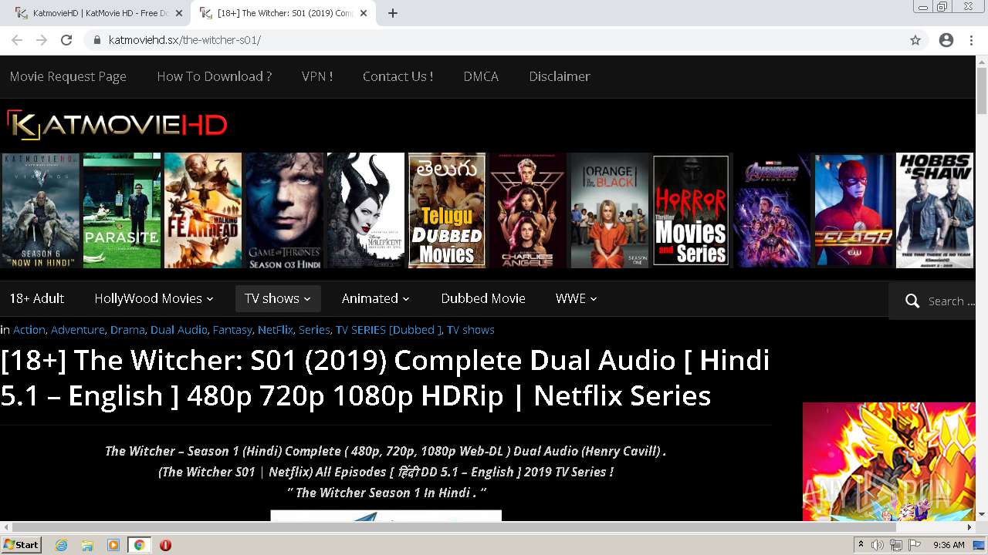Viewport: 988px width, 555px height.
Task: Go back with the browser back arrow
Action: 17,40
